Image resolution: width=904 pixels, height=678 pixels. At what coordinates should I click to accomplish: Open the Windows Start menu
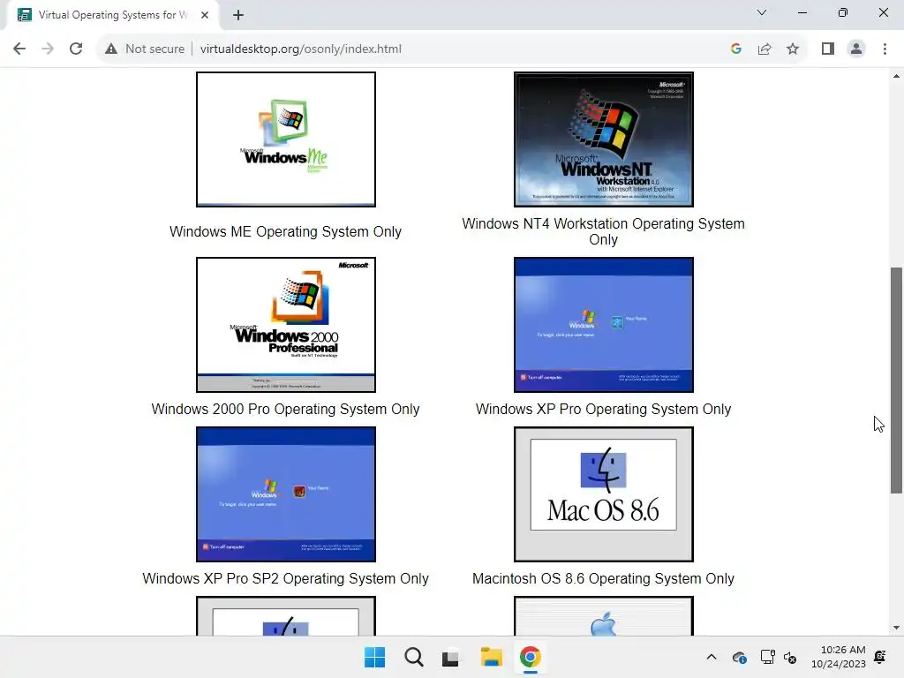pos(374,657)
